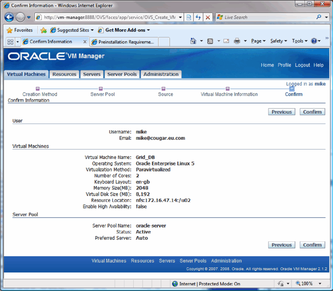Select the Resources tab
Viewport: 333px width, 291px height.
[x=65, y=74]
